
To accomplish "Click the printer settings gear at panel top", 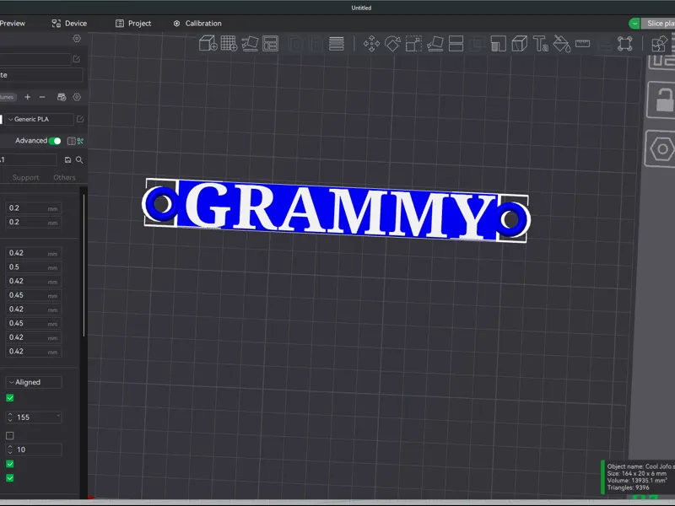I will coord(77,38).
